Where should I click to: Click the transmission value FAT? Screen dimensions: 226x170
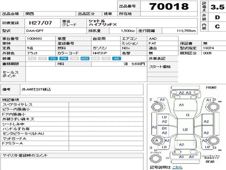152,43
